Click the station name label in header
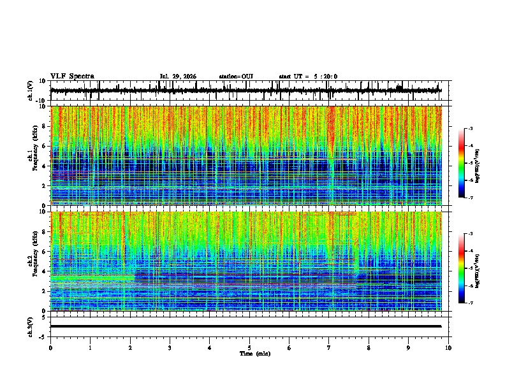This screenshot has height=390, width=505. pyautogui.click(x=236, y=76)
